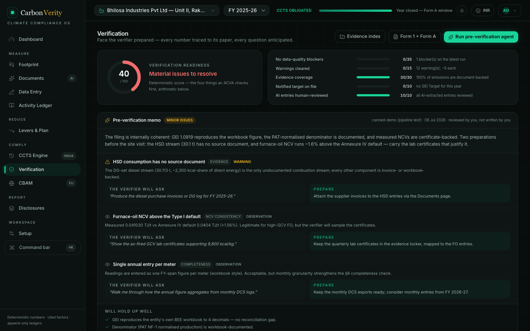Image resolution: width=530 pixels, height=331 pixels.
Task: Click the sparkle icon in Run agent button
Action: coord(451,37)
